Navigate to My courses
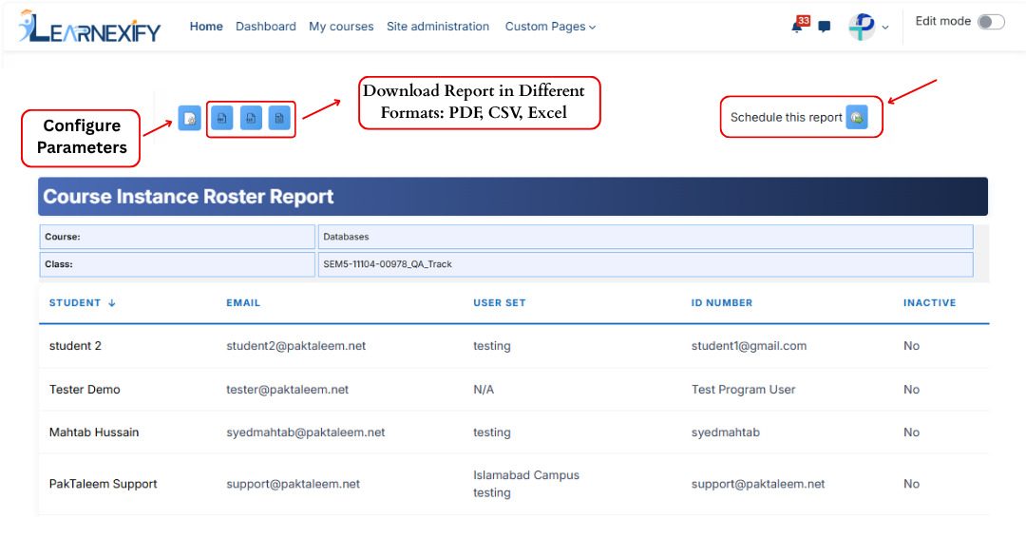 (x=341, y=27)
